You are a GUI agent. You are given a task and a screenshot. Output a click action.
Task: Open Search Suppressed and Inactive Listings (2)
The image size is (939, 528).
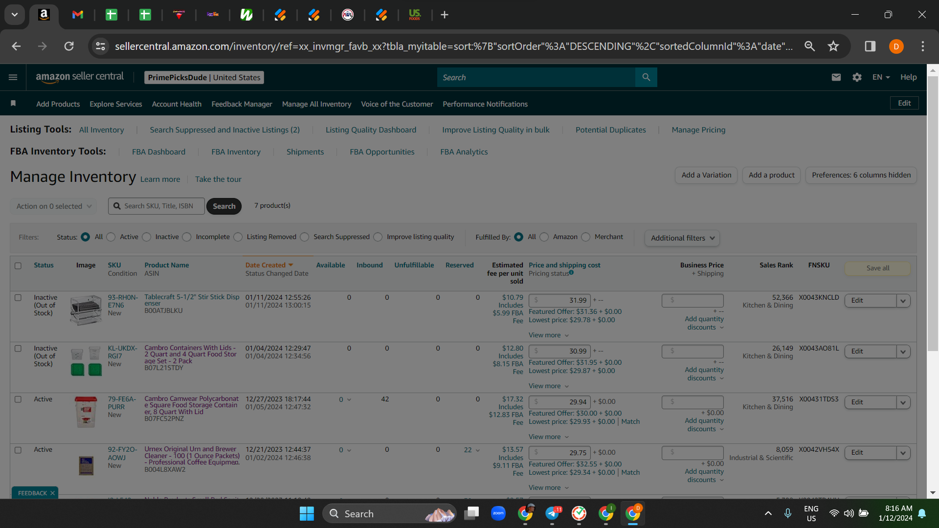[224, 130]
